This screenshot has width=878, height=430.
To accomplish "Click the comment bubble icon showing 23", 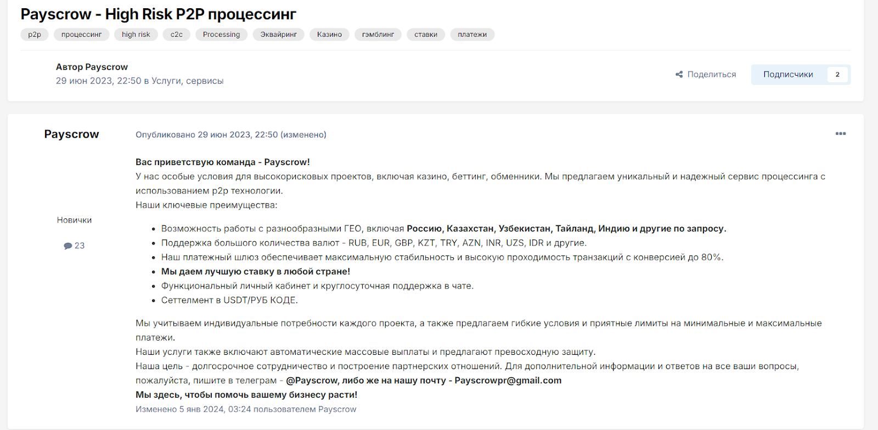I will click(67, 245).
